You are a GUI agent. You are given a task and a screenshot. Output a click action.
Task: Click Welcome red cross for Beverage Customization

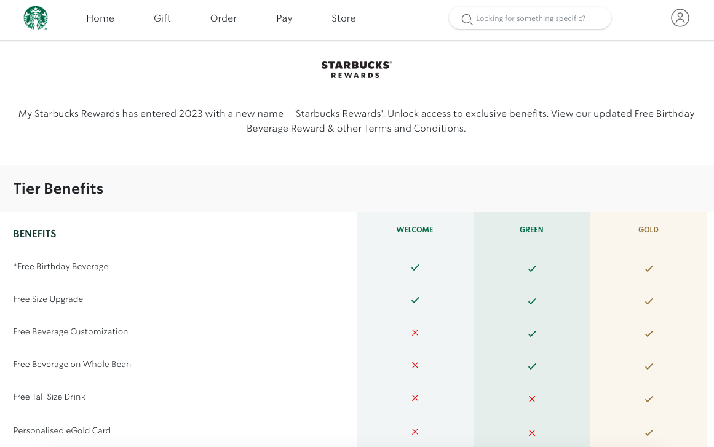(x=415, y=333)
